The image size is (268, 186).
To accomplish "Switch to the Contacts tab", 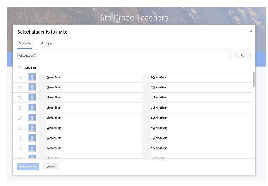I will [24, 44].
